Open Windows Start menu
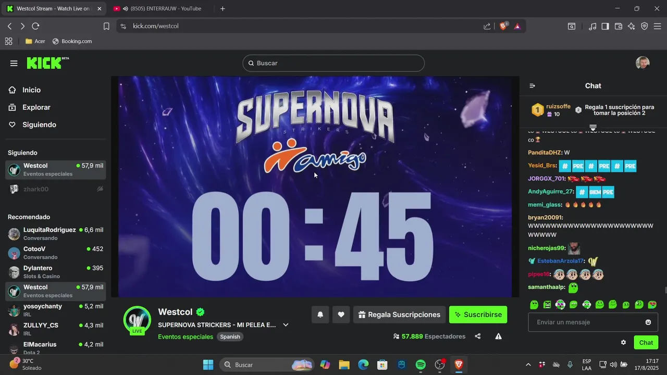This screenshot has width=667, height=375. 208,365
